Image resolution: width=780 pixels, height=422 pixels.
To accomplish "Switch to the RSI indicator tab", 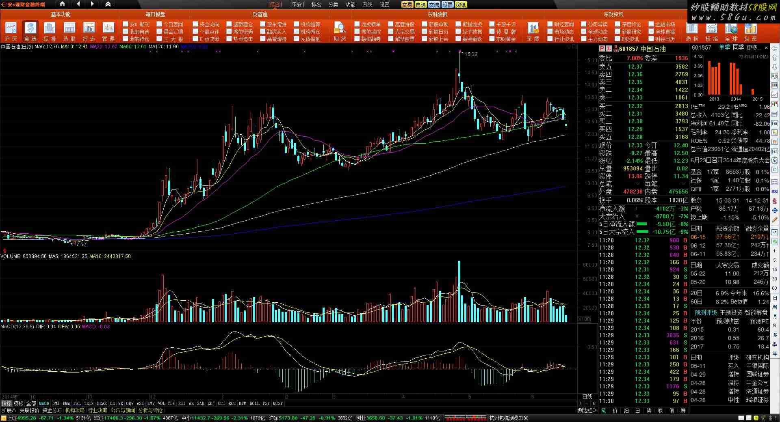I will [x=182, y=404].
